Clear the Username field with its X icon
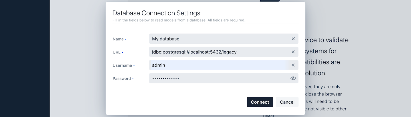 coord(293,65)
